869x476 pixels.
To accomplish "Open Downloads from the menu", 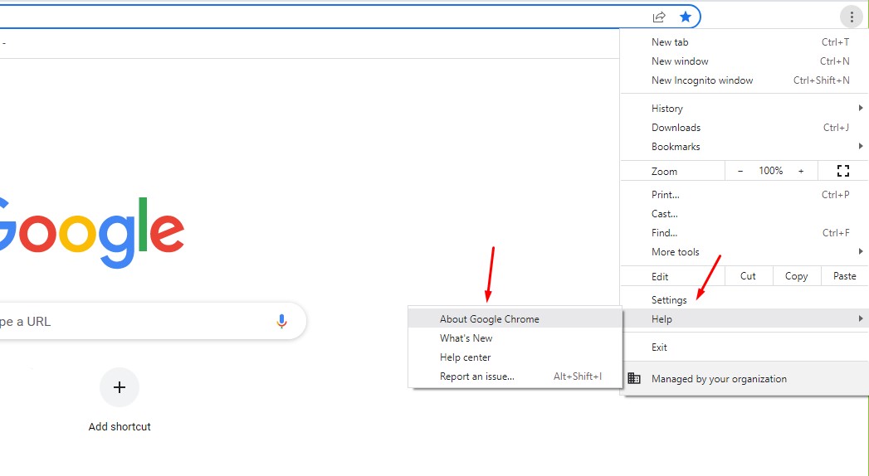I will [x=745, y=128].
